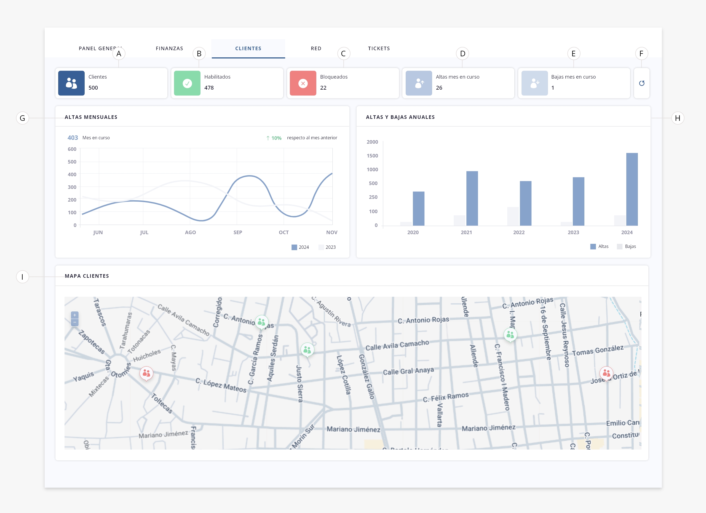This screenshot has width=706, height=513.
Task: Click the Bajas mes en curso icon
Action: tap(534, 83)
